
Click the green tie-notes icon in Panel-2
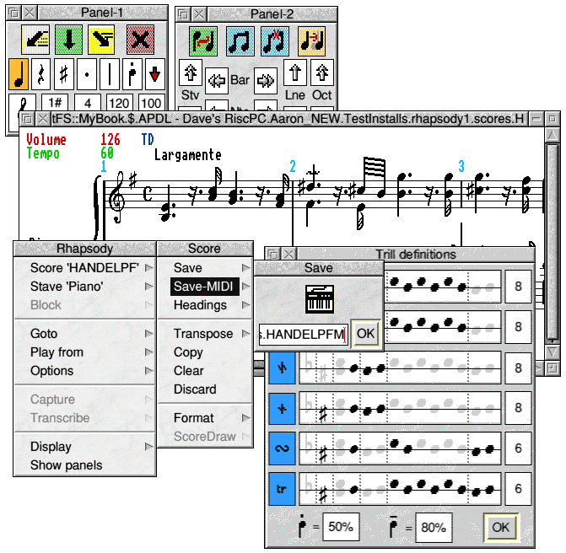coord(203,41)
